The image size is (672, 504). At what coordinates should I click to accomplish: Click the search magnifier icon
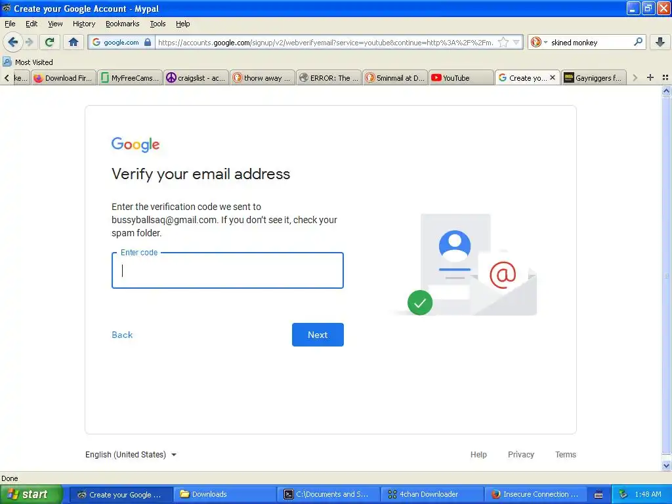click(638, 42)
